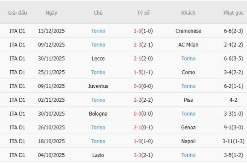Click the "Phạt góc" column header
247x163 pixels.
point(233,13)
